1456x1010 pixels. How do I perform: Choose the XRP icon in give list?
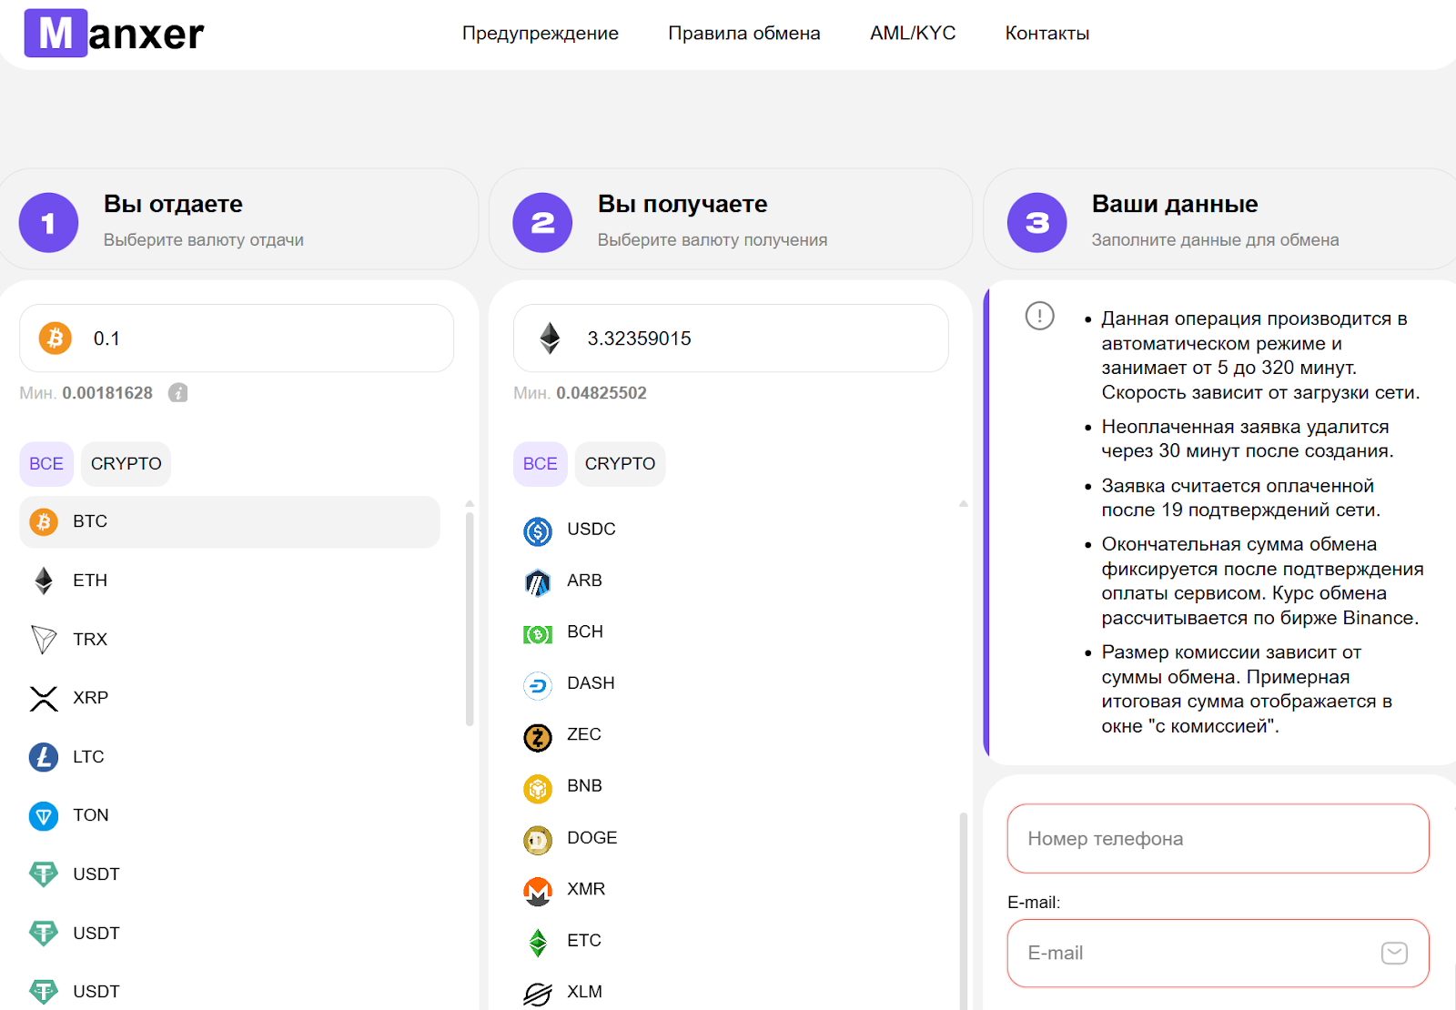point(44,698)
